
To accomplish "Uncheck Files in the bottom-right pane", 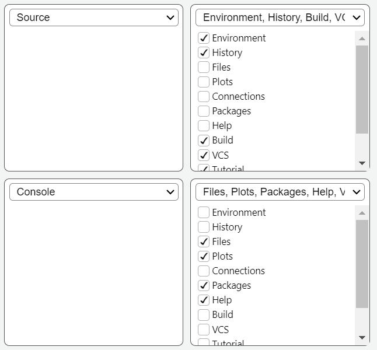I will point(204,242).
